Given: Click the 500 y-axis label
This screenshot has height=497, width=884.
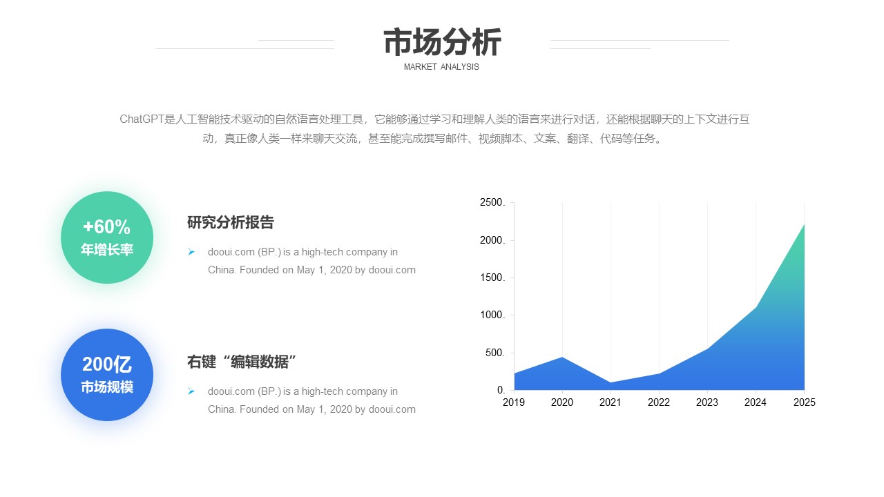Looking at the screenshot, I should 495,353.
